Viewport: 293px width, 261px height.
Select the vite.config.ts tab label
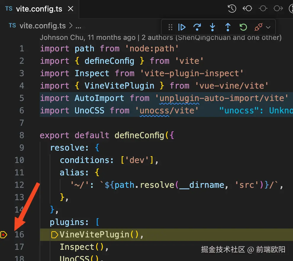coord(39,9)
